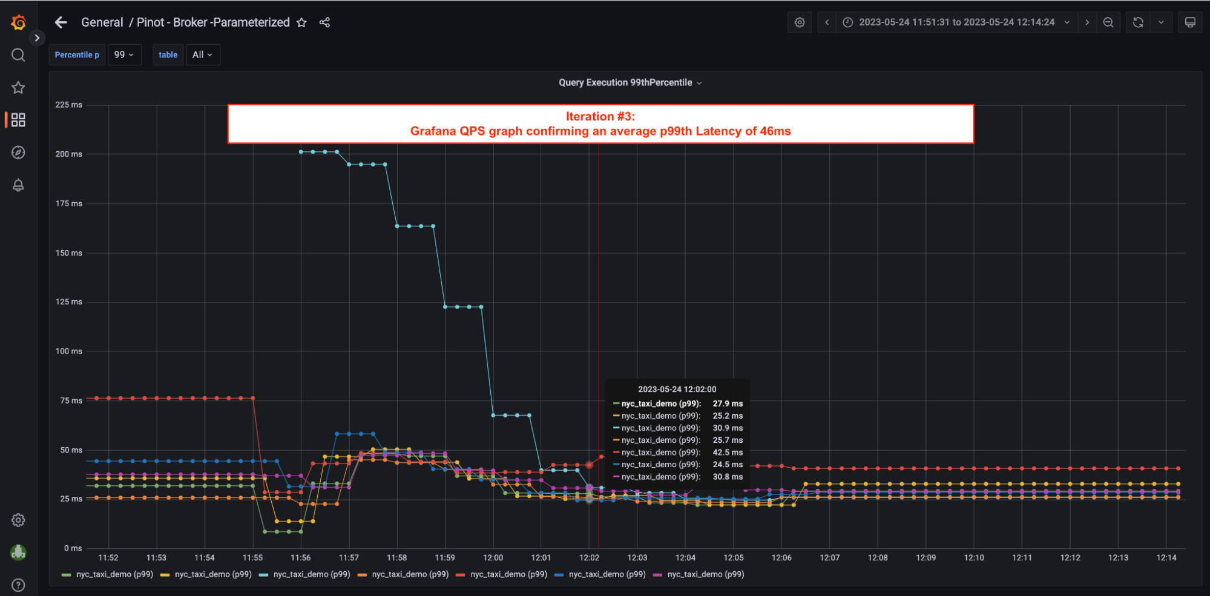The height and width of the screenshot is (596, 1210).
Task: Open the Query Execution 99thPercentile panel menu
Action: [700, 82]
